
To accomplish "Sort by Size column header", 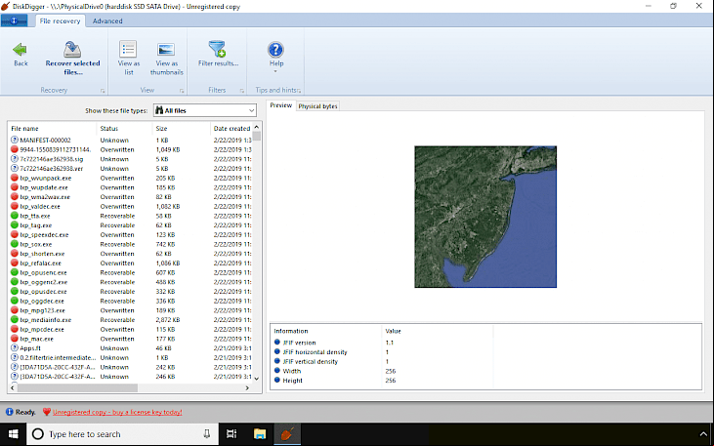I will (x=181, y=129).
